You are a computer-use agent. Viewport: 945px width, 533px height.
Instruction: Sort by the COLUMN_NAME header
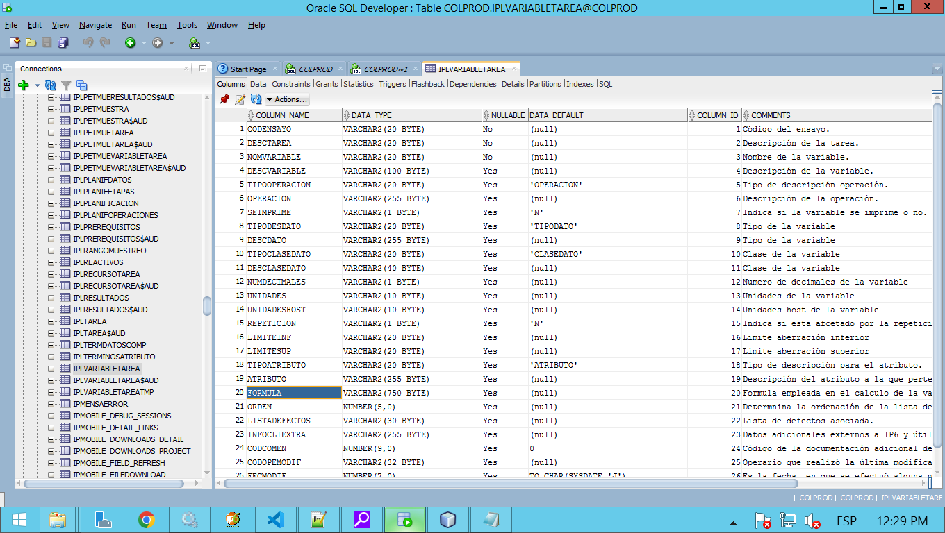pos(293,115)
